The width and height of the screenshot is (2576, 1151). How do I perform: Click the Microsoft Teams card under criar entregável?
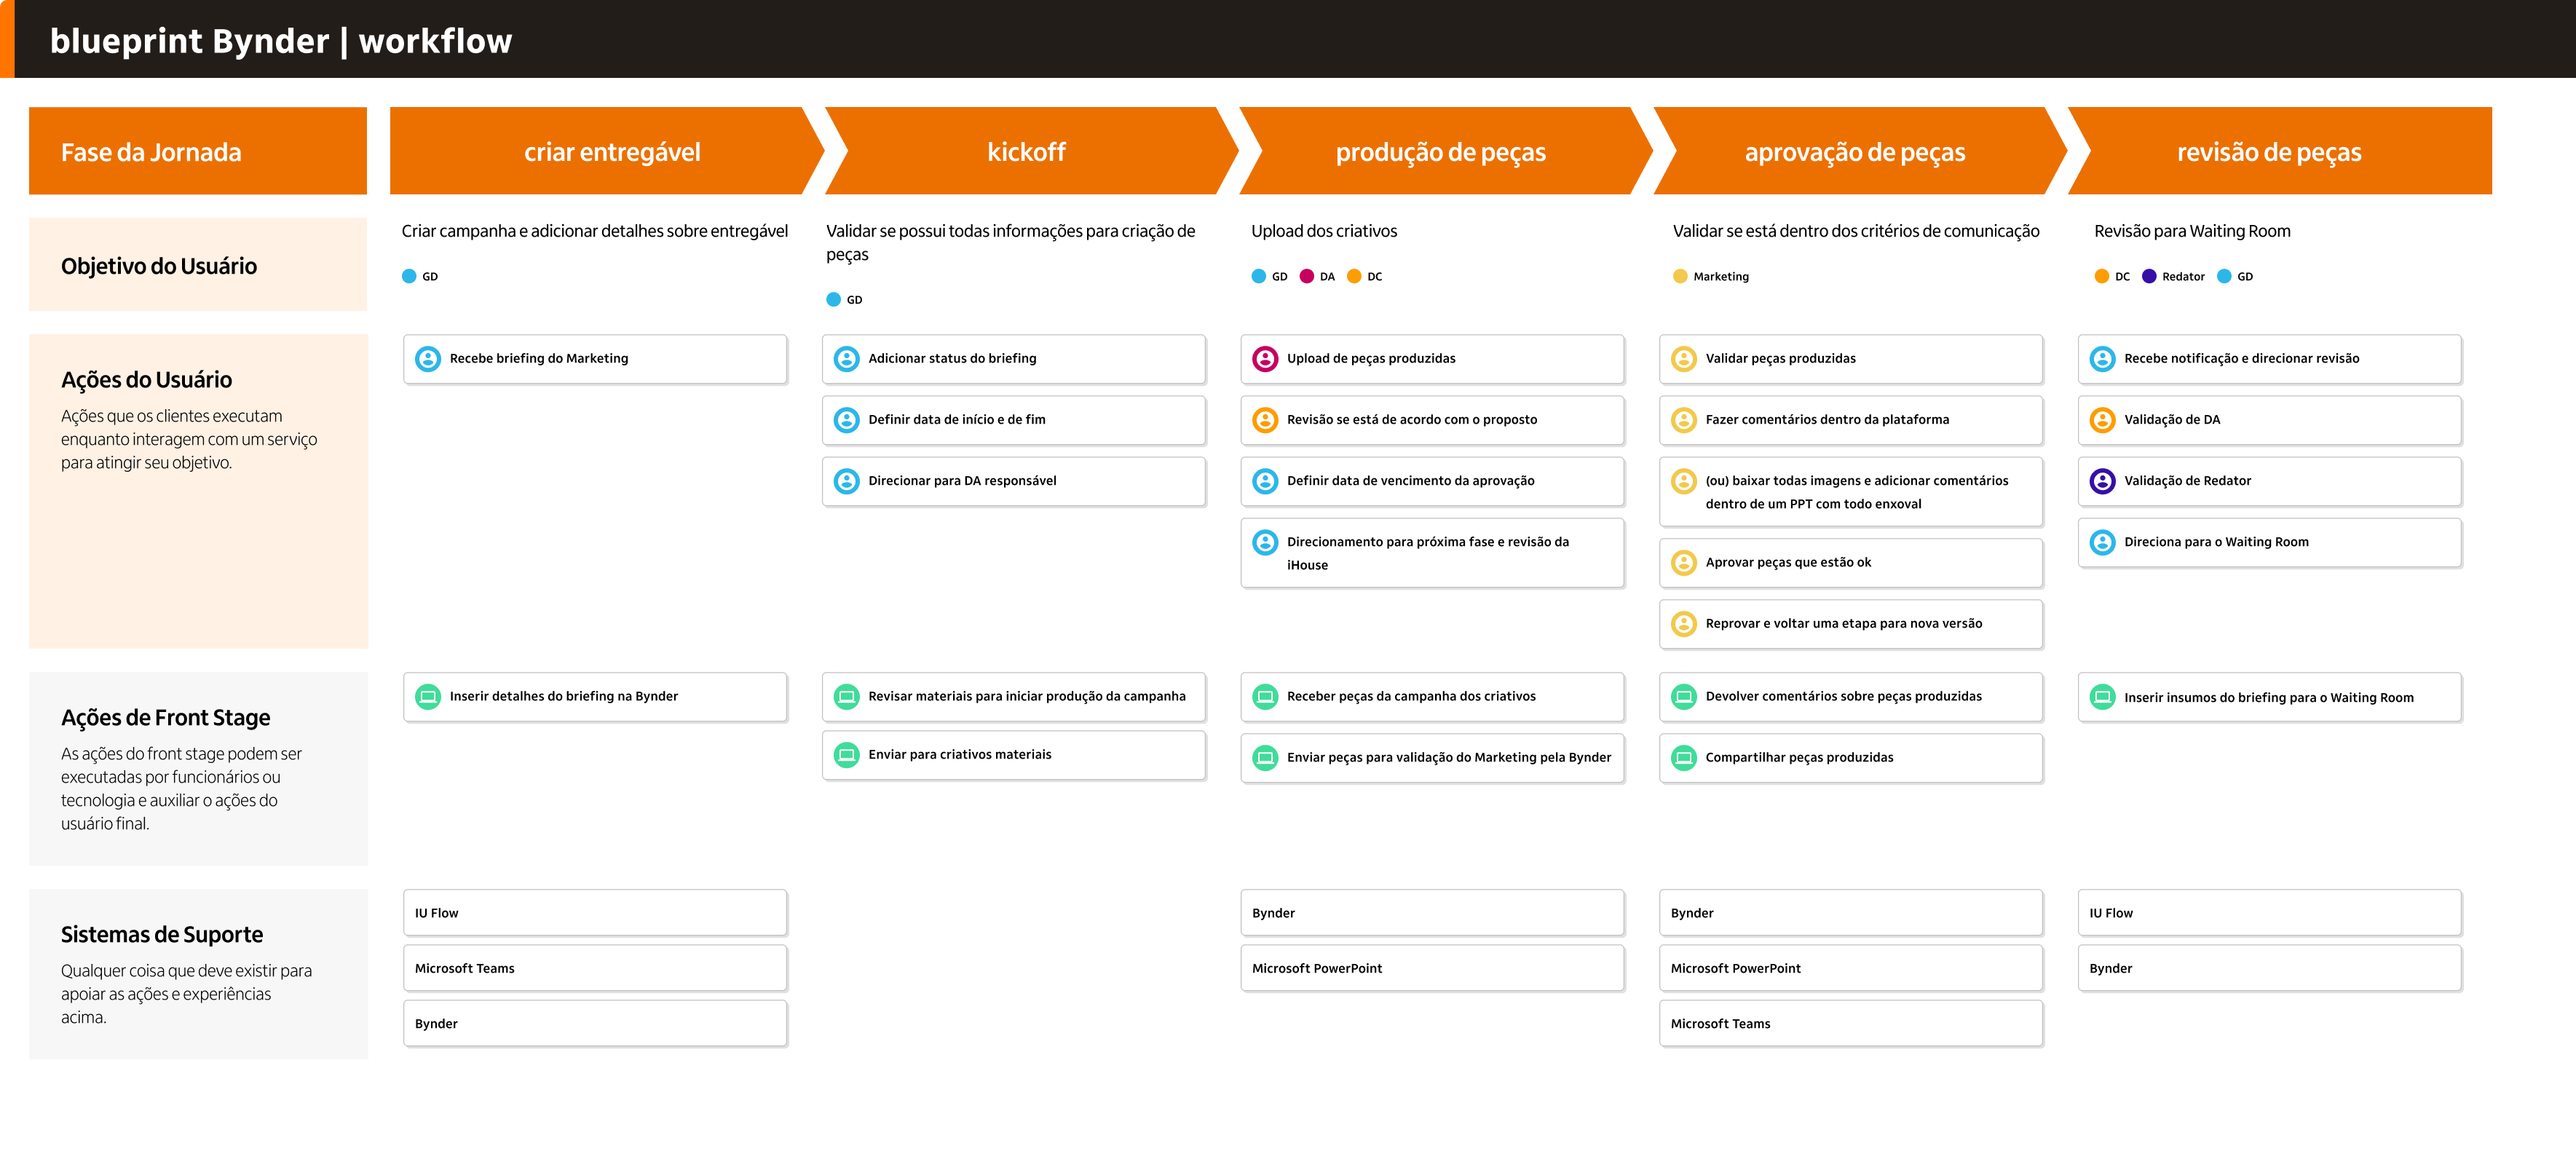click(595, 968)
